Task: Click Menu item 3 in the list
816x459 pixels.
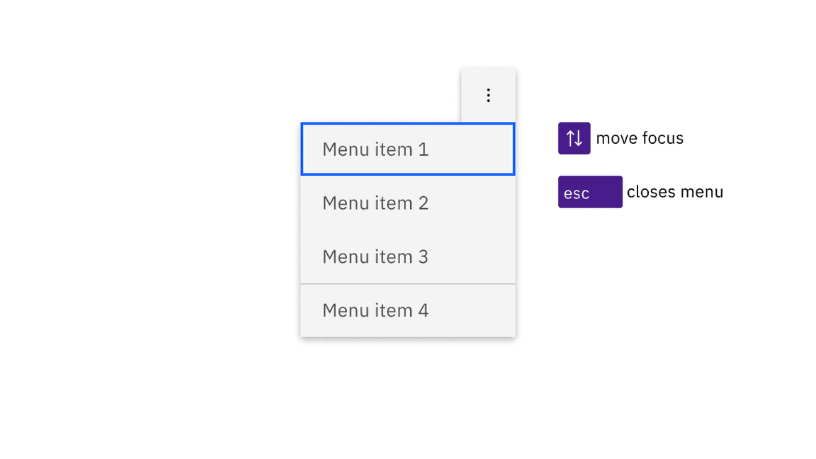Action: (407, 256)
